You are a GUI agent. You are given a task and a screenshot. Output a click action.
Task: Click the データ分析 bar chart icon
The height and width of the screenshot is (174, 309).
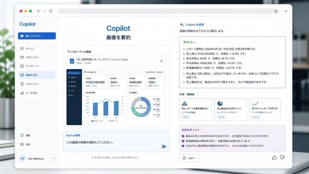tap(22, 93)
